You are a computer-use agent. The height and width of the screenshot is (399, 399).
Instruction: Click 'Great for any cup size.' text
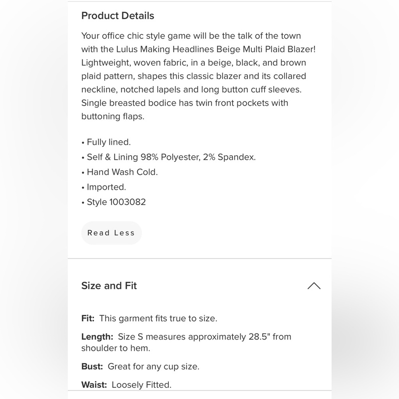tap(154, 366)
